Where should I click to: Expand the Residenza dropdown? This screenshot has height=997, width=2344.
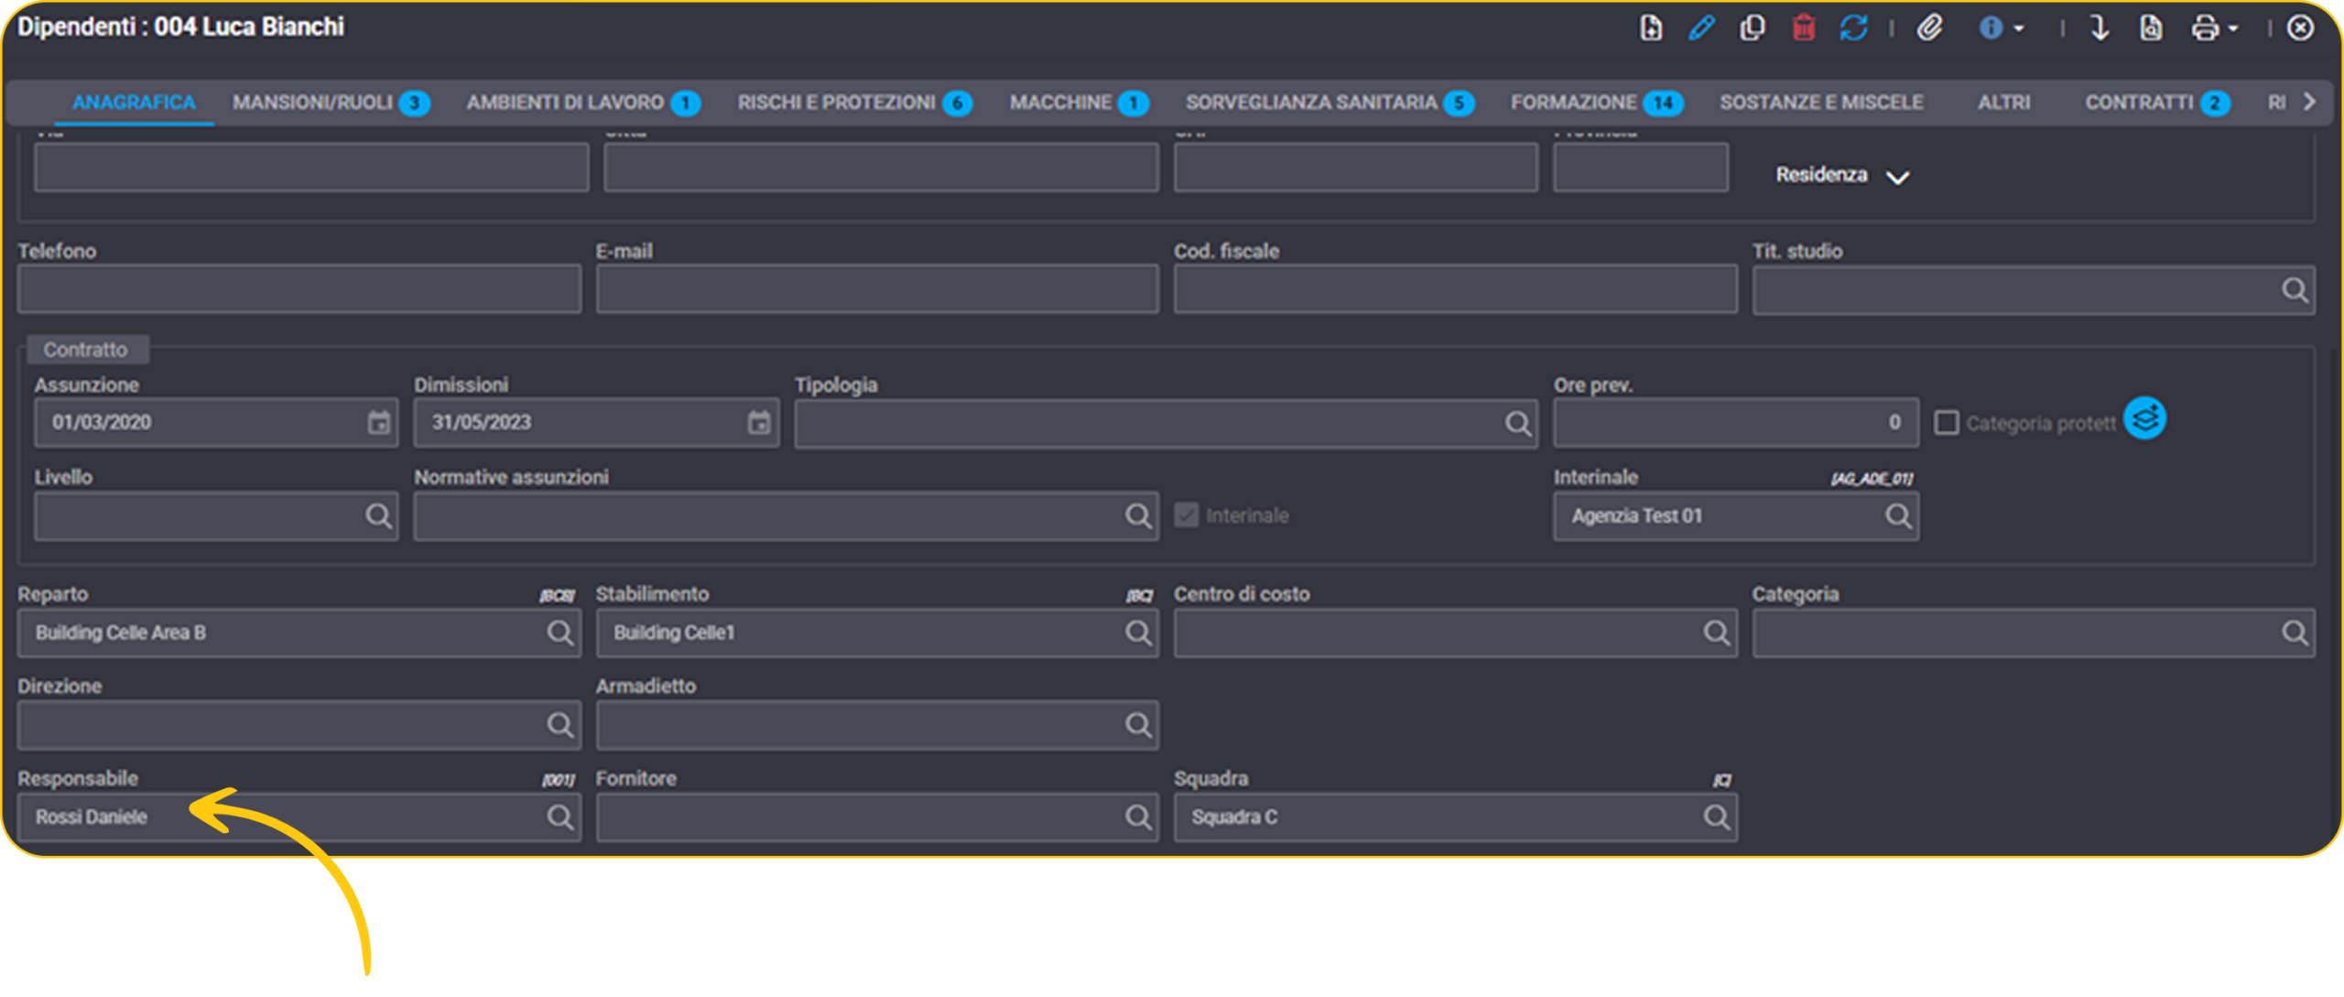(x=1842, y=175)
